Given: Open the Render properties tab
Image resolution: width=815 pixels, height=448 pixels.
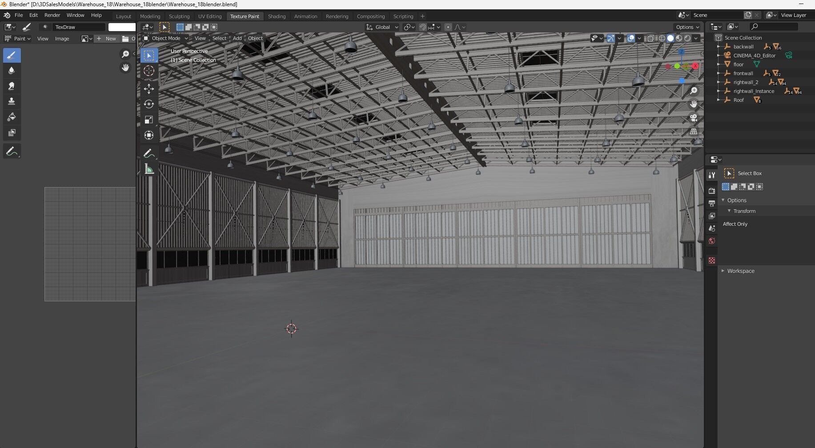Looking at the screenshot, I should [x=712, y=191].
